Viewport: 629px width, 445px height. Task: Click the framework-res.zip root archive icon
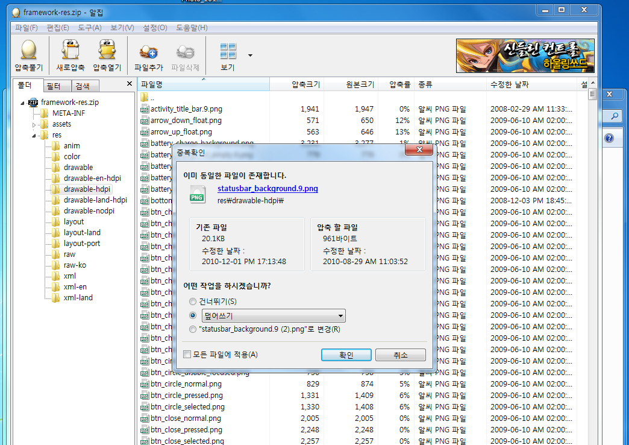click(33, 103)
